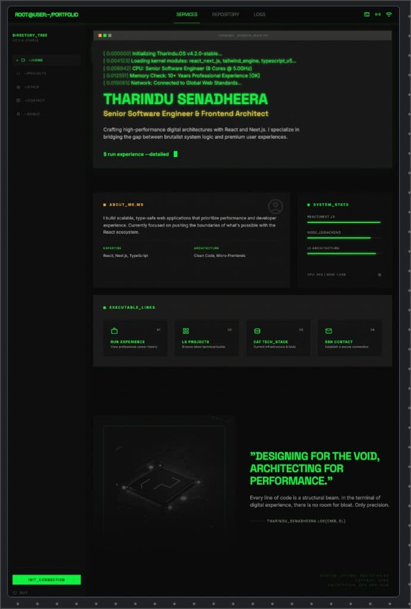This screenshot has height=609, width=411.
Task: Open the LOGS tab
Action: (x=259, y=14)
